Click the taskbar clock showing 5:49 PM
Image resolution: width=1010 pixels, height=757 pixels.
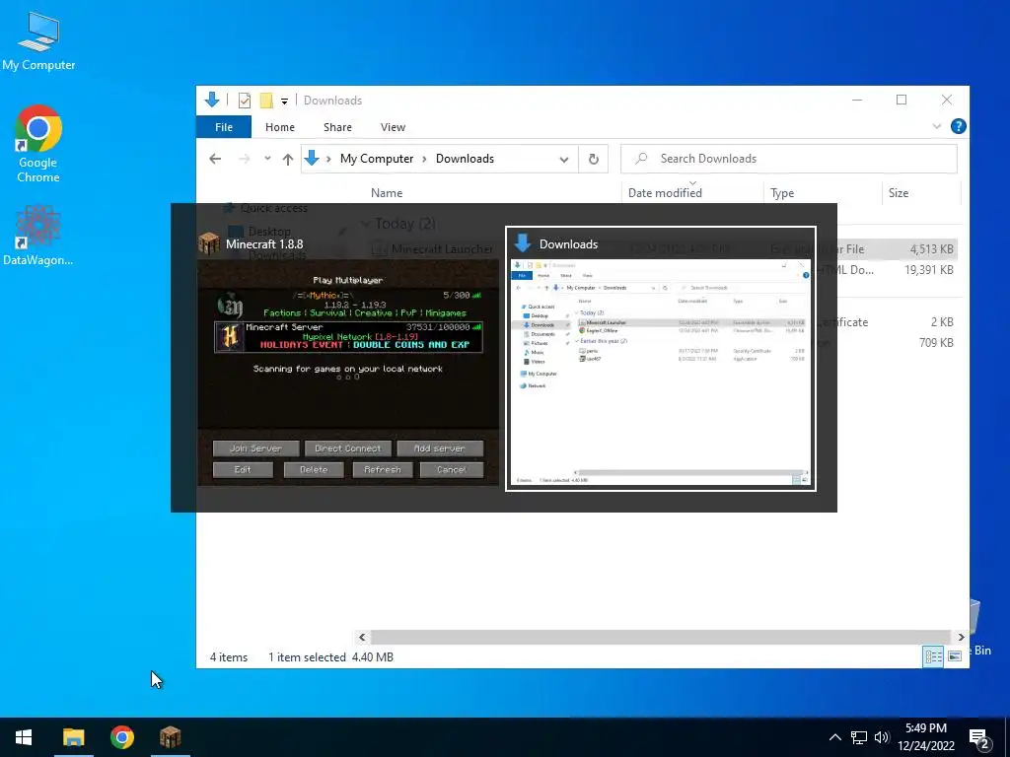pos(926,737)
